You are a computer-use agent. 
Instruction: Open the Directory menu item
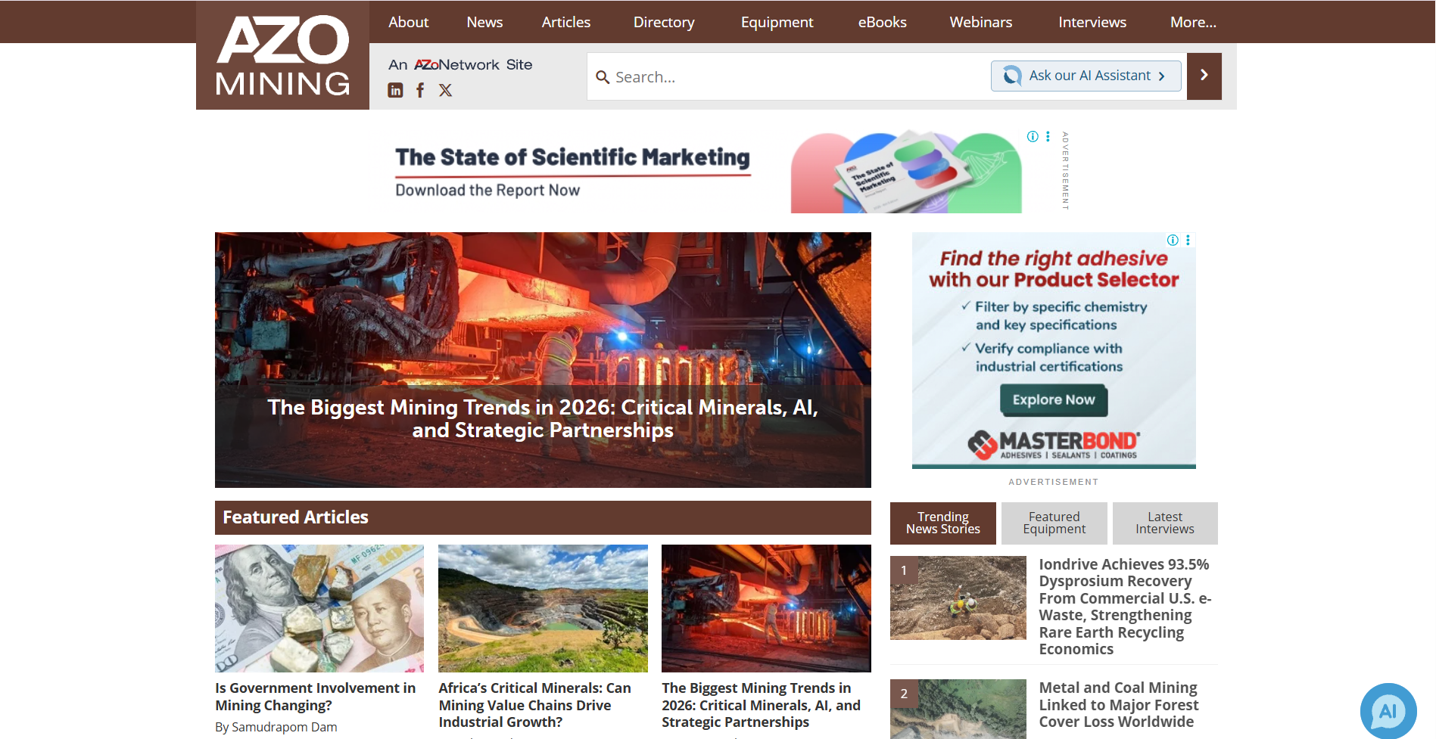coord(664,22)
